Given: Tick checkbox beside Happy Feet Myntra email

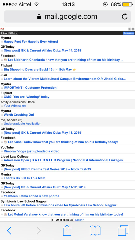Looking at the screenshot, I should click(x=2, y=42).
